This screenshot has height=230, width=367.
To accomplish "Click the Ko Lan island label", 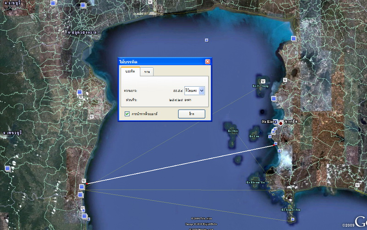I will tap(254, 136).
